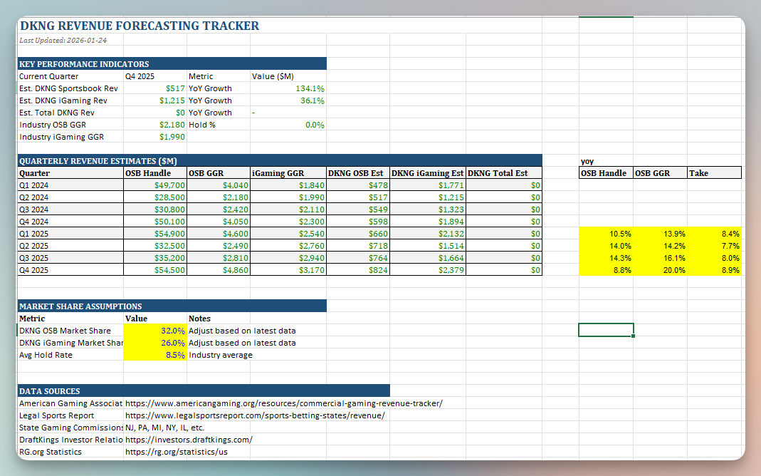Click the Quarterly Revenue Estimates header

coord(280,161)
